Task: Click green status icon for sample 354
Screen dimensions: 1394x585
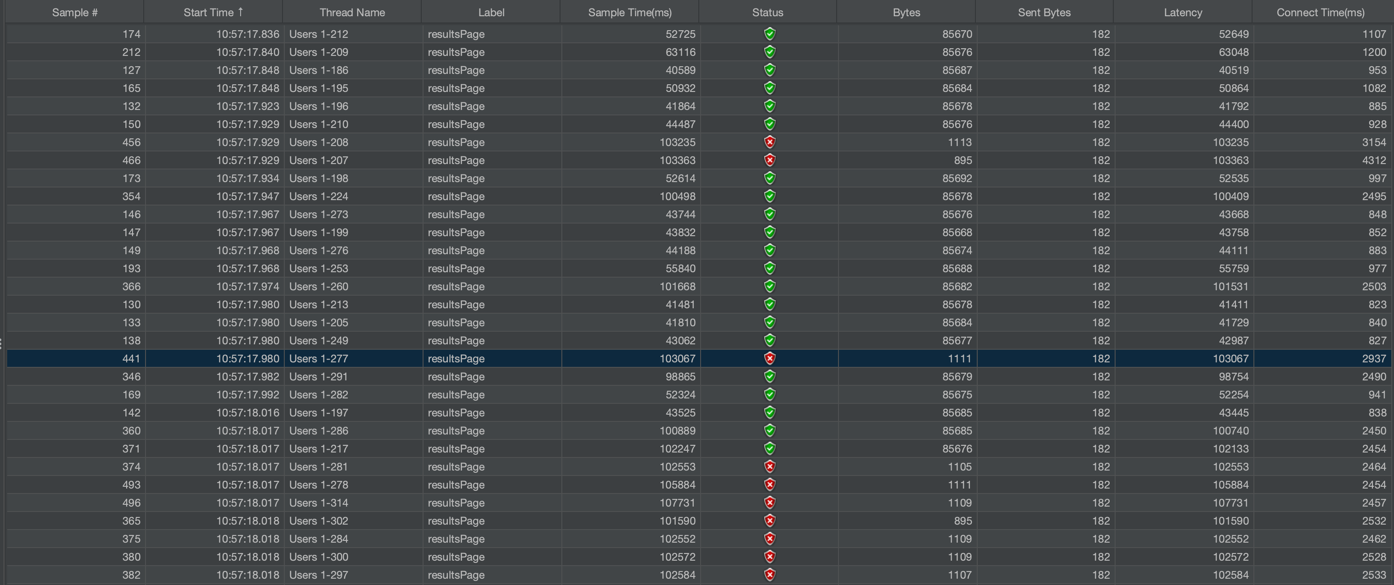Action: click(x=770, y=197)
